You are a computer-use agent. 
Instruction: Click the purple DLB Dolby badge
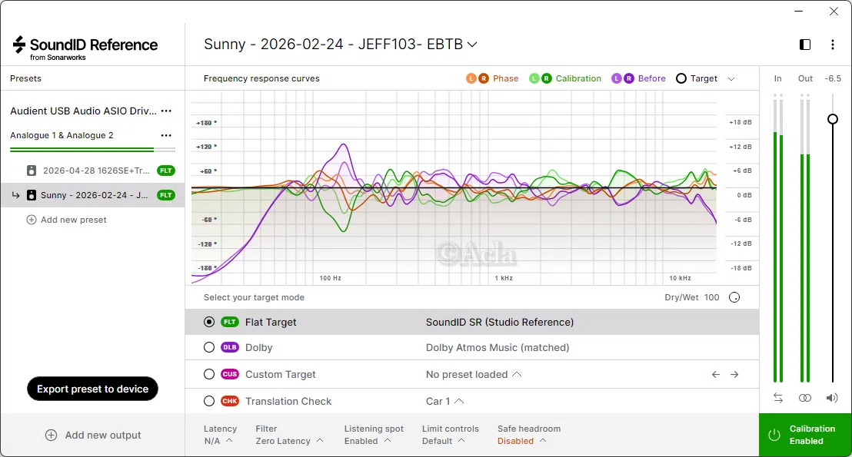click(x=230, y=347)
